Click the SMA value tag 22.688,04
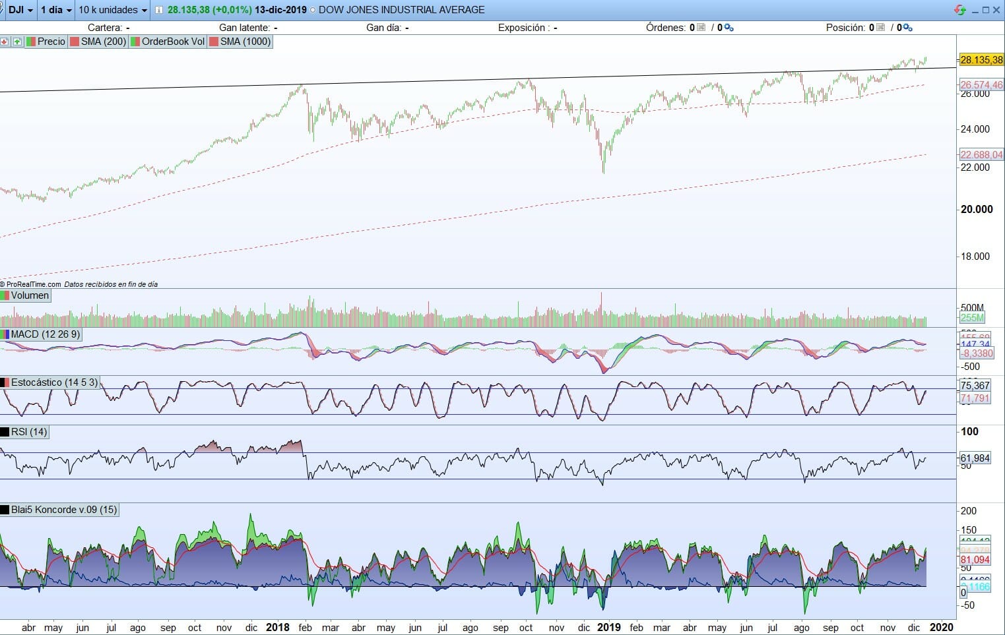This screenshot has height=635, width=1005. [981, 155]
